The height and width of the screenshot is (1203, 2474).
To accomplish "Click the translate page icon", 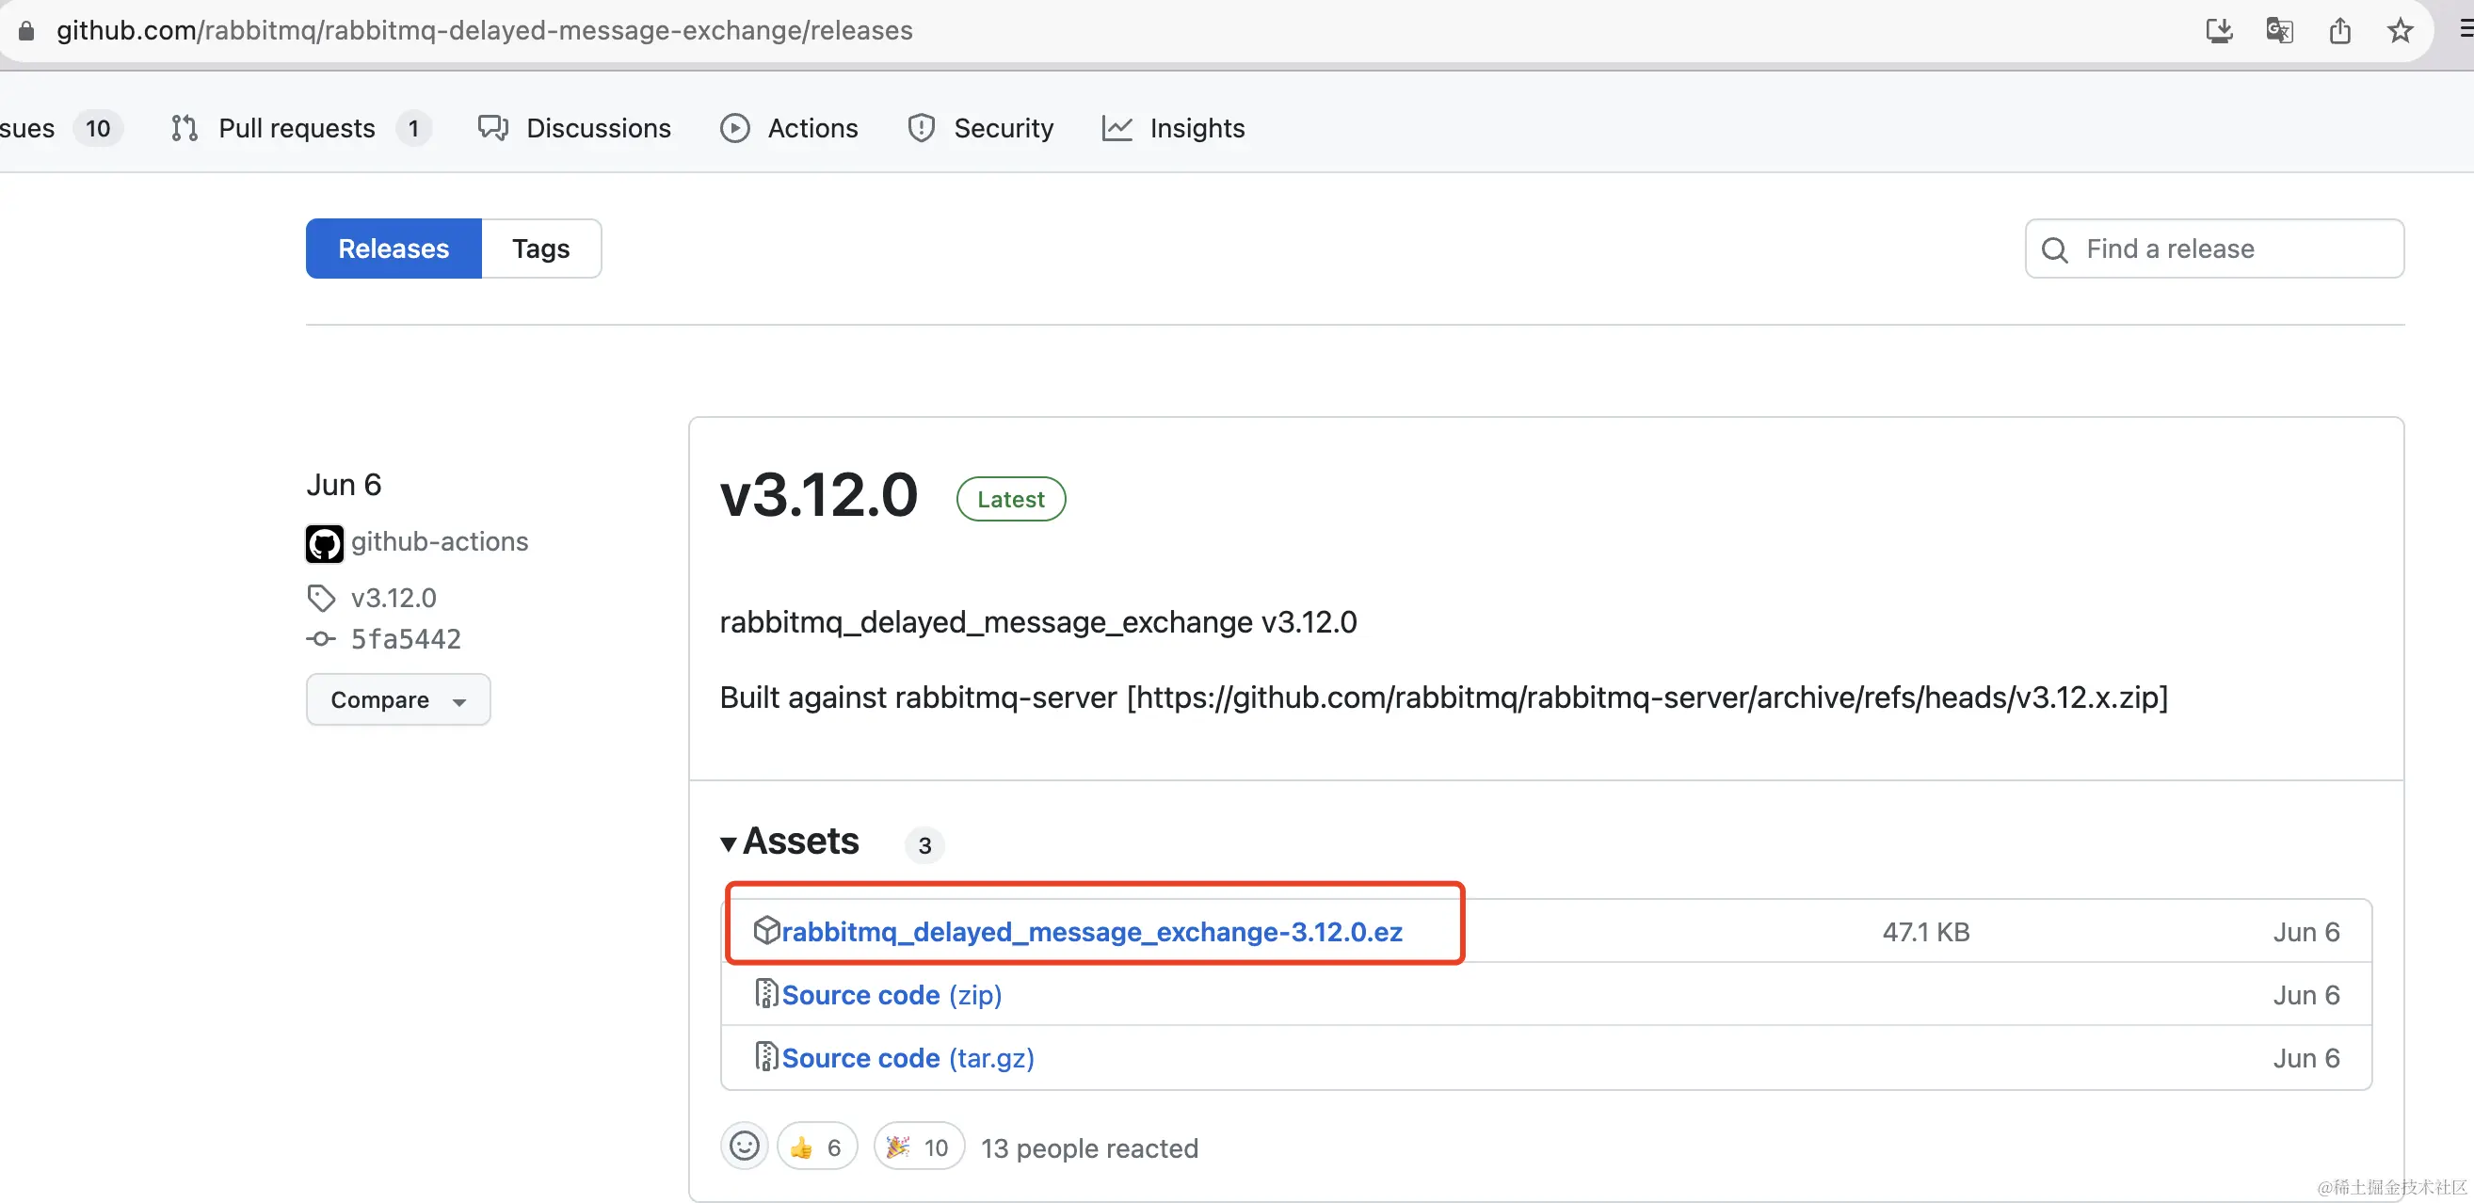I will click(x=2279, y=31).
